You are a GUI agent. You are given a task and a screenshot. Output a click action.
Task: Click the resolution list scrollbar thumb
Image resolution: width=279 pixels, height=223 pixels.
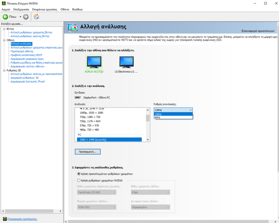pyautogui.click(x=148, y=118)
